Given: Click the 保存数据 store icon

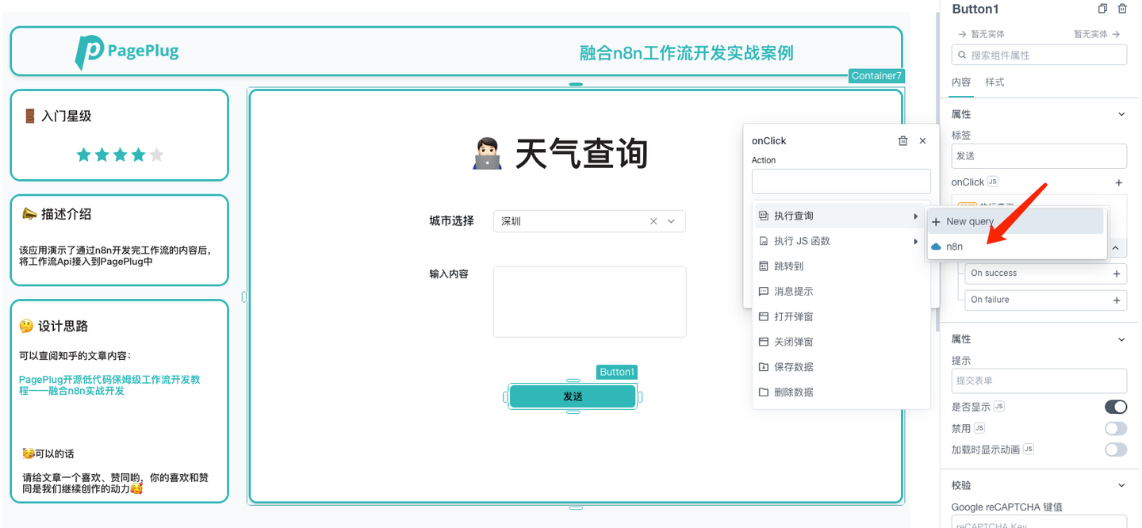Looking at the screenshot, I should coord(764,367).
